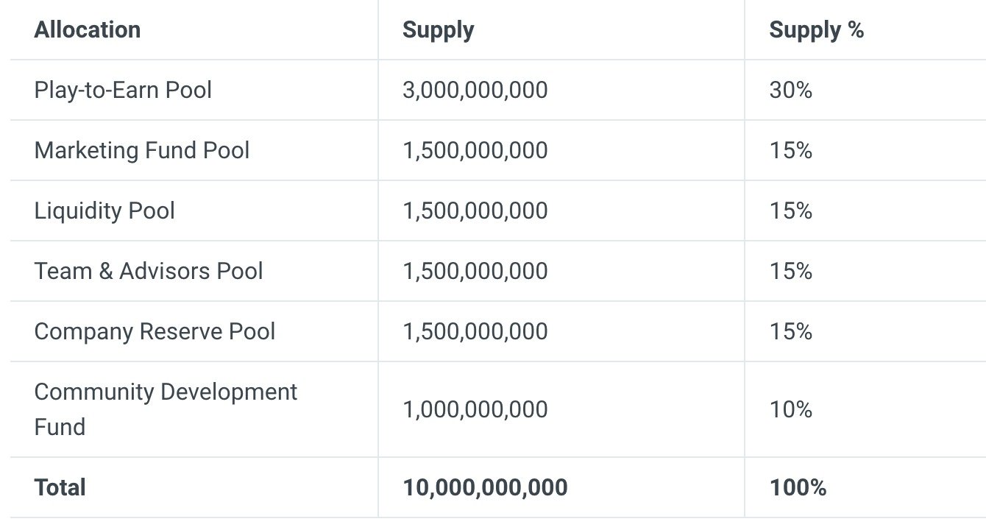Click Company Reserve Pool 15% cell
The height and width of the screenshot is (530, 986).
791,332
